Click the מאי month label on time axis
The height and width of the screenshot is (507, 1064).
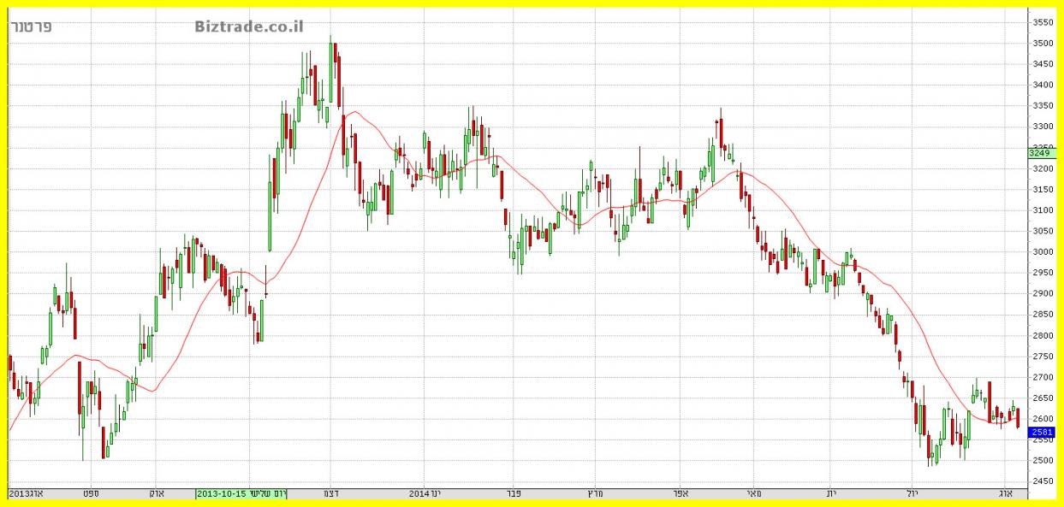point(753,493)
